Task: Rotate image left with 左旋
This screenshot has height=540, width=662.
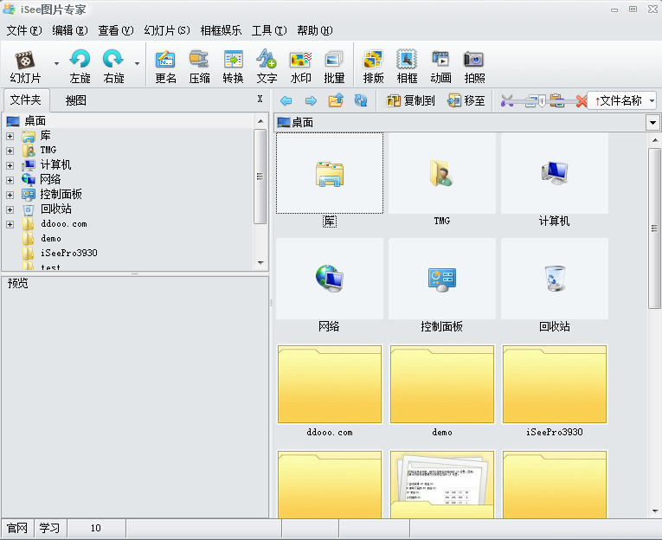Action: tap(80, 66)
